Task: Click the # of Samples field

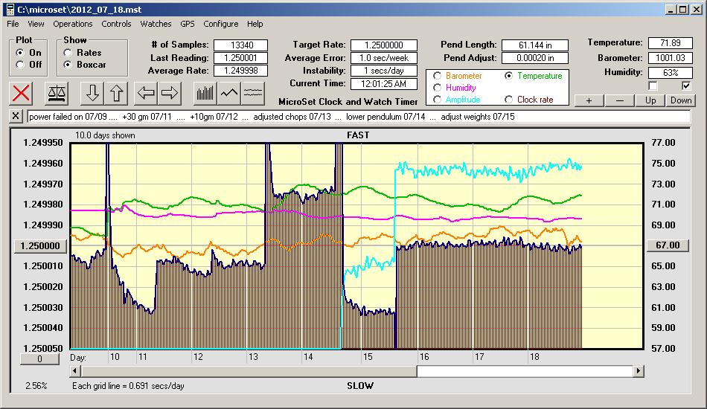Action: [241, 45]
